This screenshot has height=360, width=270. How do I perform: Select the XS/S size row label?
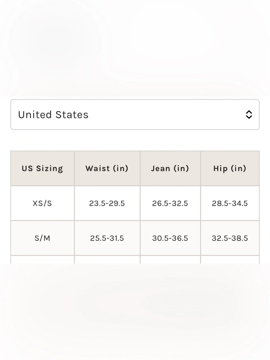click(42, 203)
